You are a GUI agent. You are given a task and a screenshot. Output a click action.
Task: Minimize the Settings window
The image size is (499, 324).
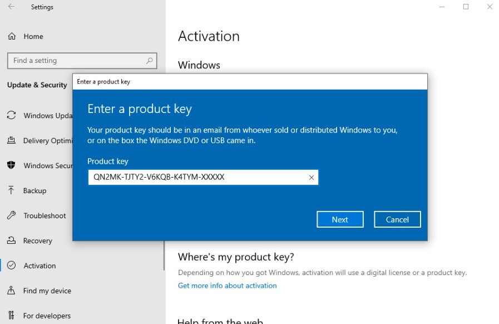(442, 7)
